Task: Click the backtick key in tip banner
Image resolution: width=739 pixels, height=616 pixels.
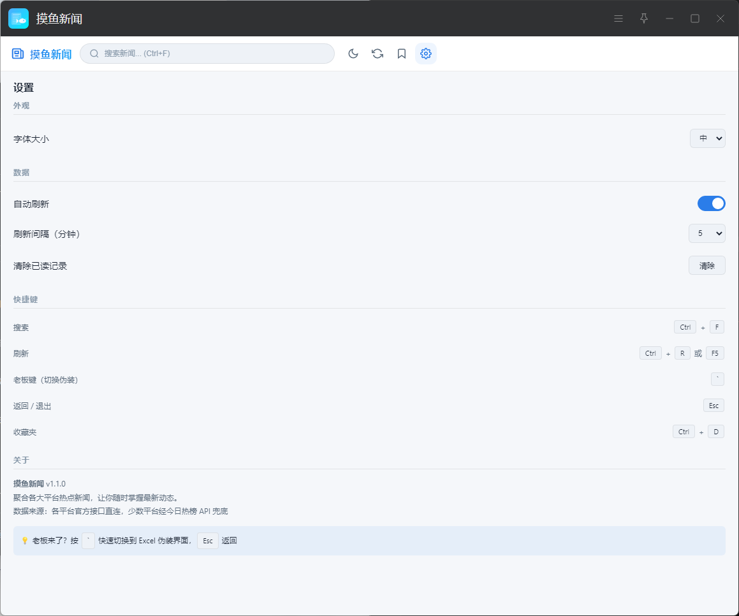Action: pyautogui.click(x=88, y=541)
